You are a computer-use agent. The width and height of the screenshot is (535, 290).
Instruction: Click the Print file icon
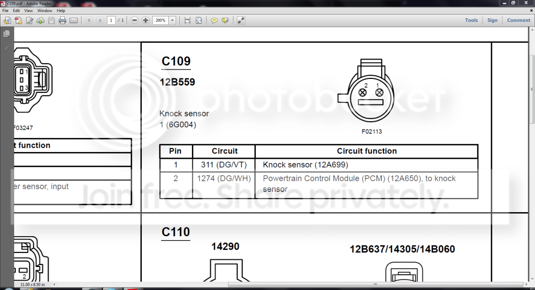(62, 20)
